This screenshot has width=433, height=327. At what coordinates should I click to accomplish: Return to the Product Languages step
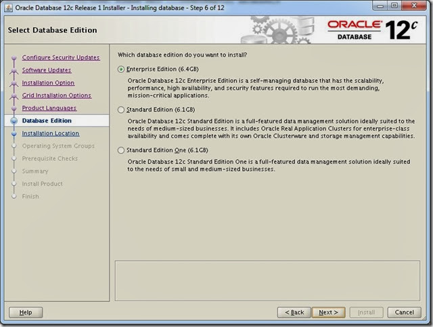[x=49, y=108]
